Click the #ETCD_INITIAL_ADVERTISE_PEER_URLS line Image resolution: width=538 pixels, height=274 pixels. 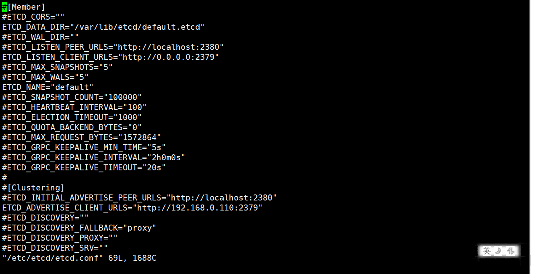(x=140, y=198)
